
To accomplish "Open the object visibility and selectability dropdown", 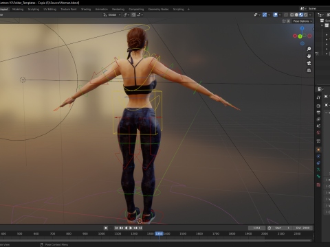I will coord(257,14).
